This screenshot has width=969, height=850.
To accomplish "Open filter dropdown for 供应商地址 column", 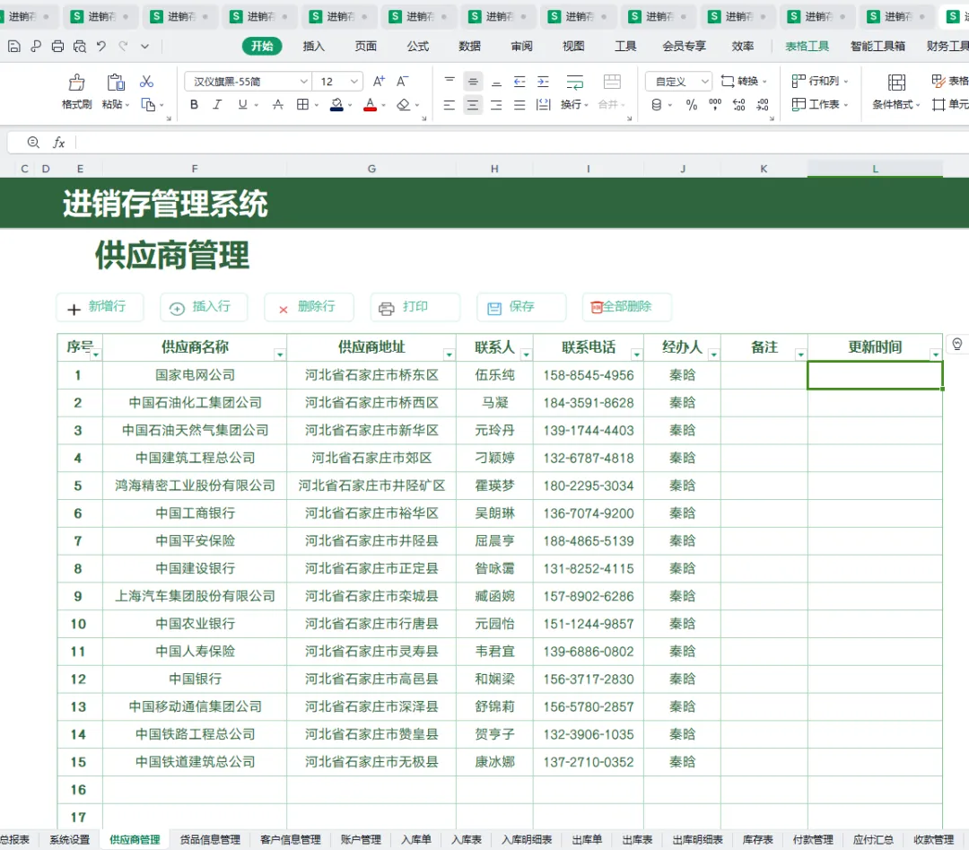I will coord(450,355).
